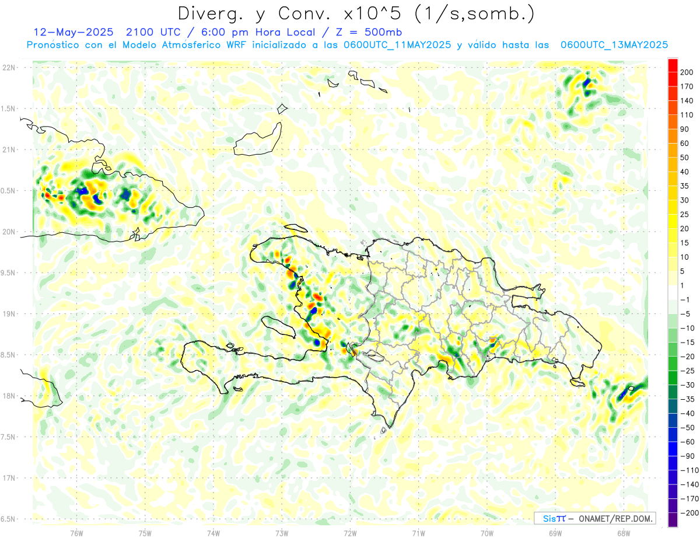The image size is (700, 541).
Task: Click the "74W" longitude label
Action: click(x=213, y=533)
